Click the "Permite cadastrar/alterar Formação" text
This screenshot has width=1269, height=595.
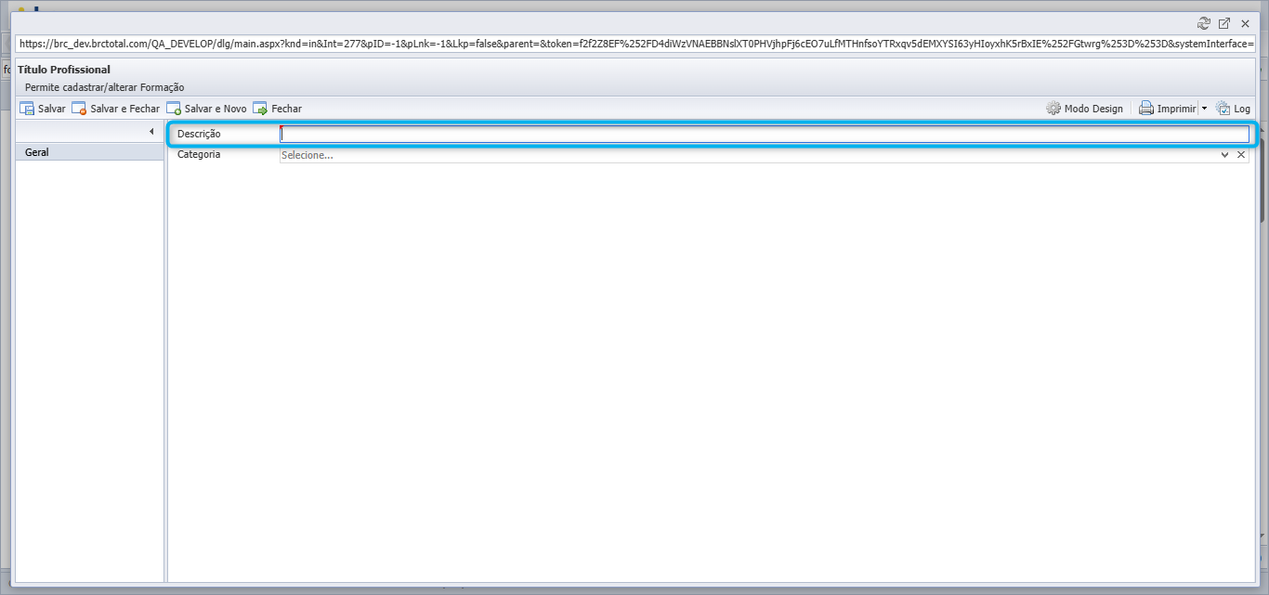click(105, 87)
